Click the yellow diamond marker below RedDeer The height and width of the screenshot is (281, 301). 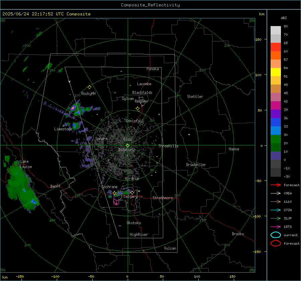(137, 109)
